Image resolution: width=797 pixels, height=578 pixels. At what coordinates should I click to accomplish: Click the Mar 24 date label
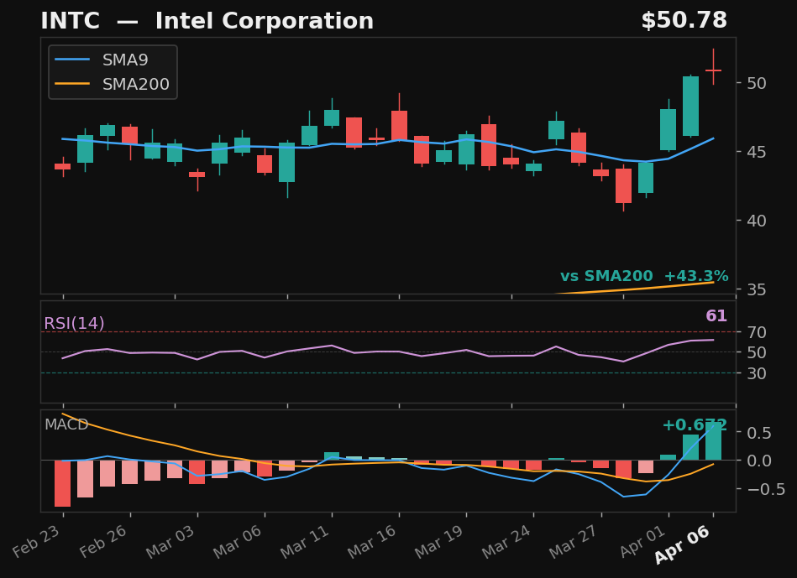[x=506, y=541]
